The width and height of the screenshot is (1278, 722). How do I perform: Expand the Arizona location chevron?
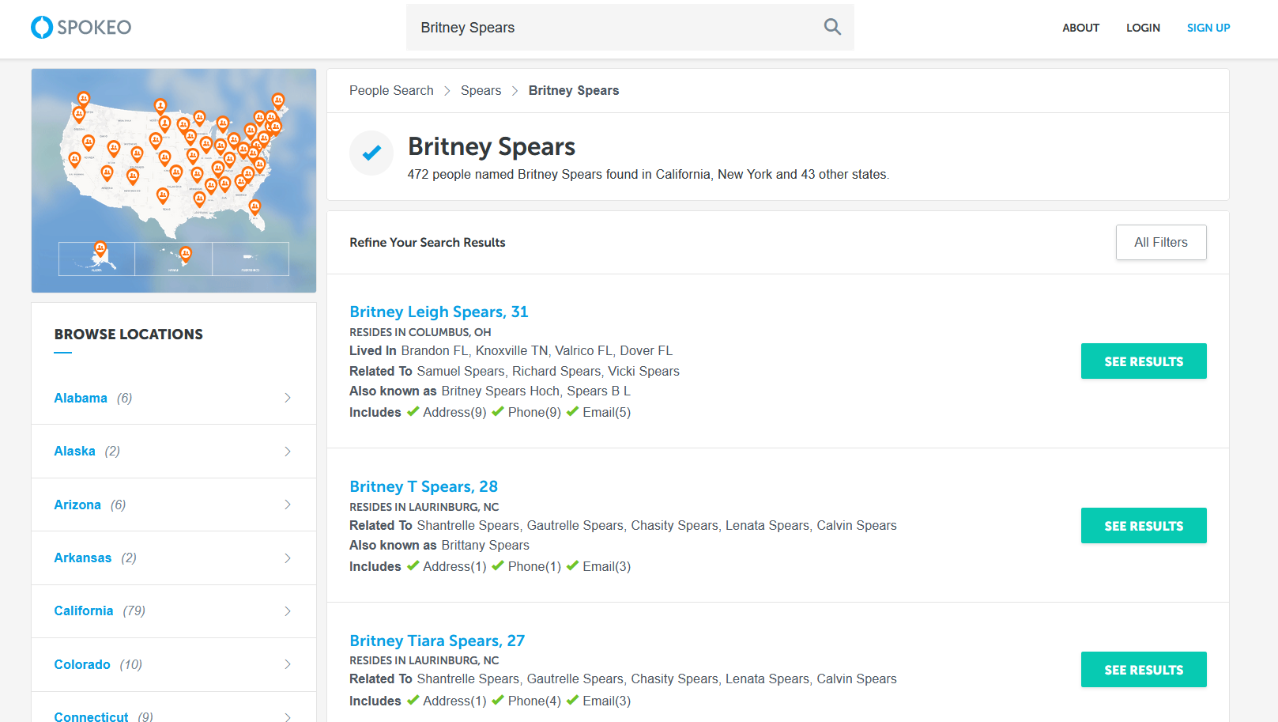point(288,505)
